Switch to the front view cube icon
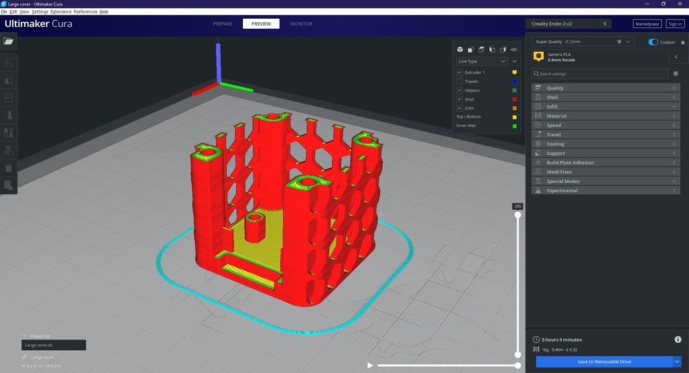This screenshot has width=689, height=373. (471, 50)
